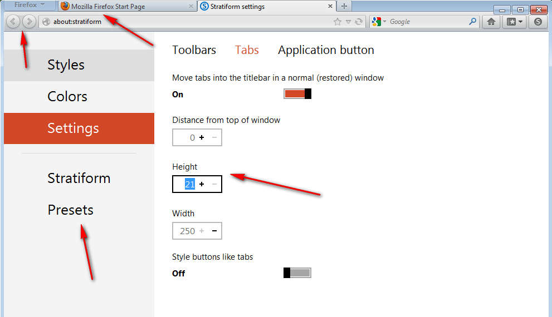
Task: Close the Stratiform settings tab
Action: (x=330, y=6)
